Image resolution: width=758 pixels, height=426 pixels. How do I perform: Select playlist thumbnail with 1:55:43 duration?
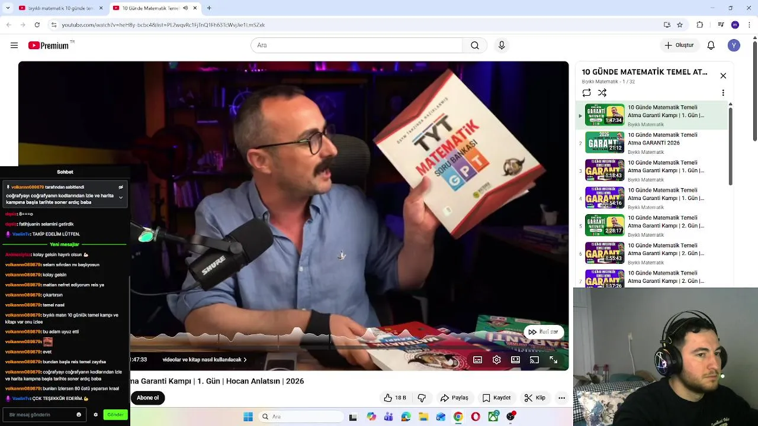605,253
